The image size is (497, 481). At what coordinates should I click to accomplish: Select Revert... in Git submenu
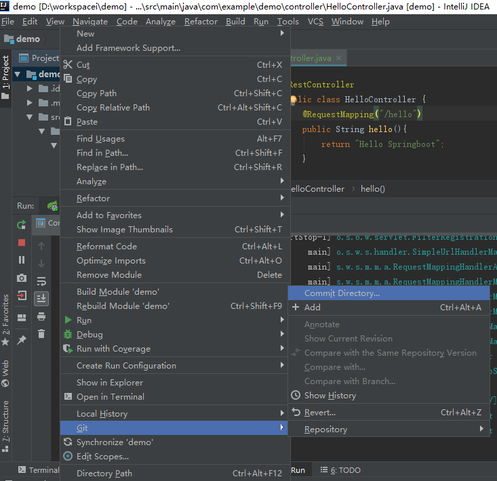[x=389, y=413]
